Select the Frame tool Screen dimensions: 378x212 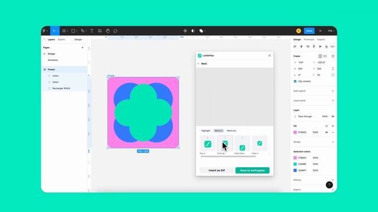tap(64, 31)
